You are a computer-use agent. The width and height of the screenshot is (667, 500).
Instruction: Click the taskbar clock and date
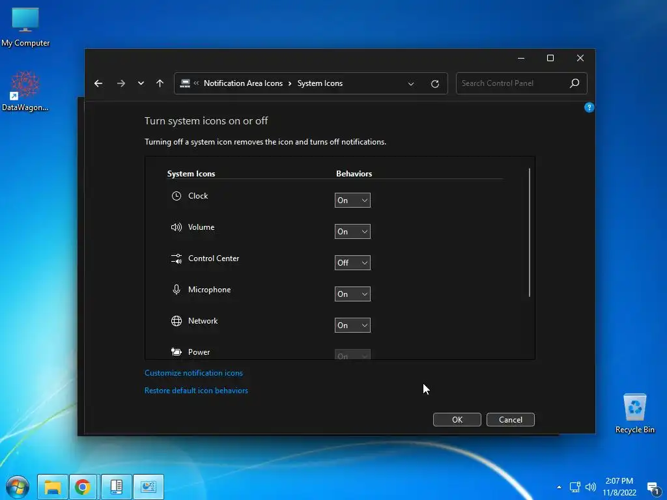click(x=619, y=487)
